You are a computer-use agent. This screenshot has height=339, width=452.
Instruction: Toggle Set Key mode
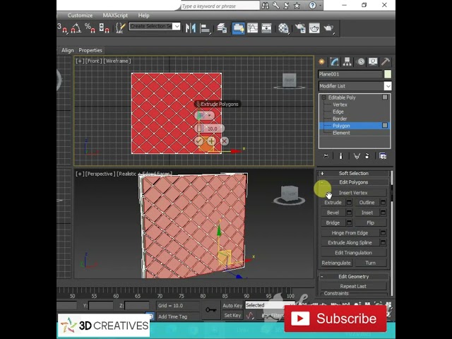232,316
